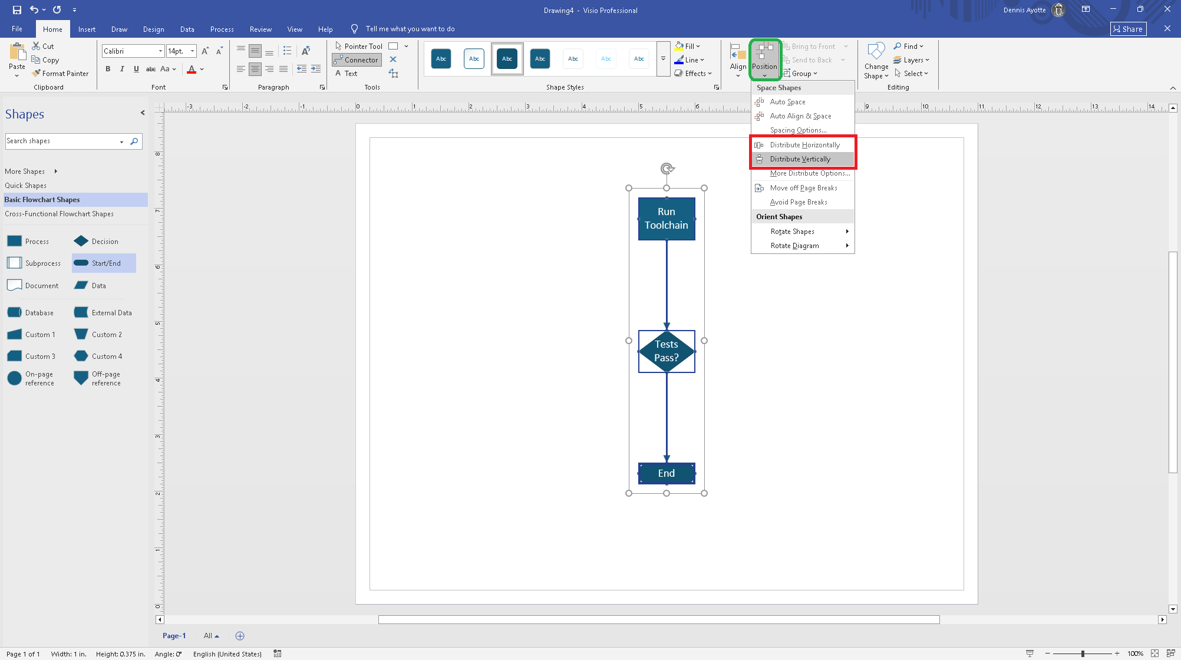Choose Auto Align & Space menu item
Screen dimensions: 1181x660
pos(803,116)
